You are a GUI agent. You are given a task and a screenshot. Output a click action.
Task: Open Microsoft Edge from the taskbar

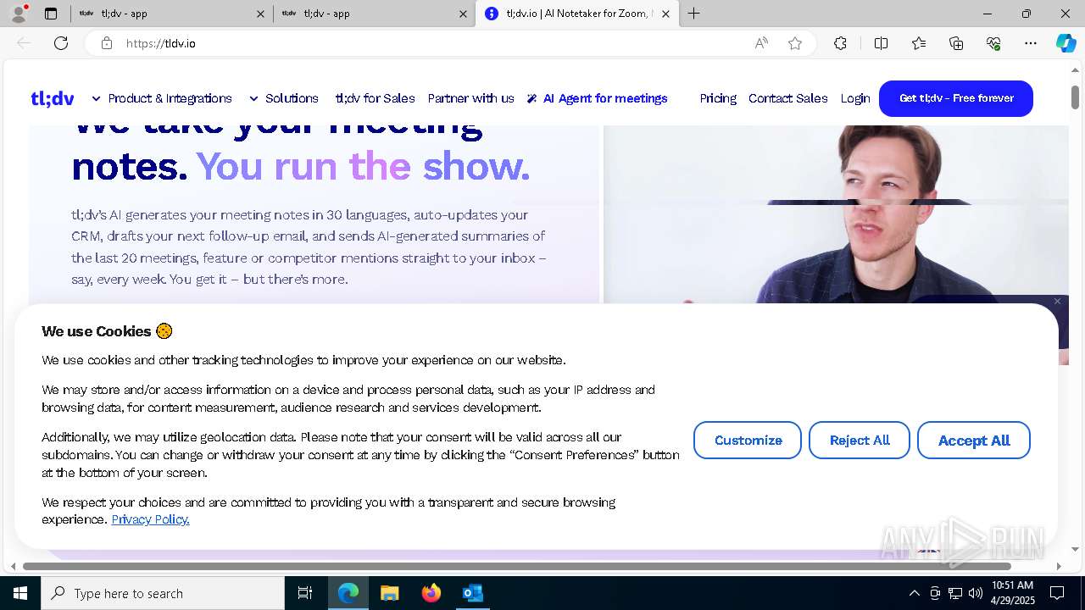pos(348,593)
